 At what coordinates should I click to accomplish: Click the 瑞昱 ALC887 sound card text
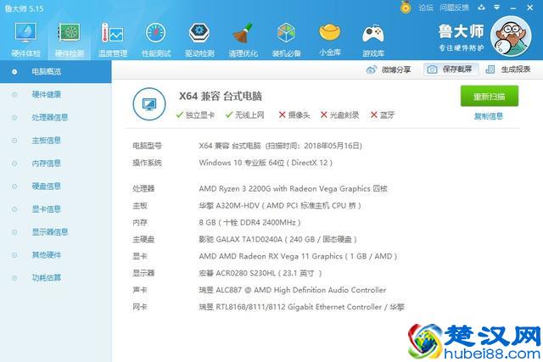coord(292,290)
